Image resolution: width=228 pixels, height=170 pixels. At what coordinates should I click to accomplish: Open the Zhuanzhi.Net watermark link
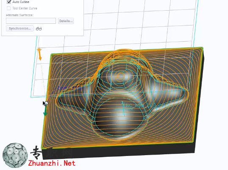tap(52, 163)
